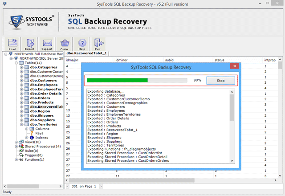Click 'Exporting Functions : fn_diagramobjects' log line

click(x=122, y=149)
